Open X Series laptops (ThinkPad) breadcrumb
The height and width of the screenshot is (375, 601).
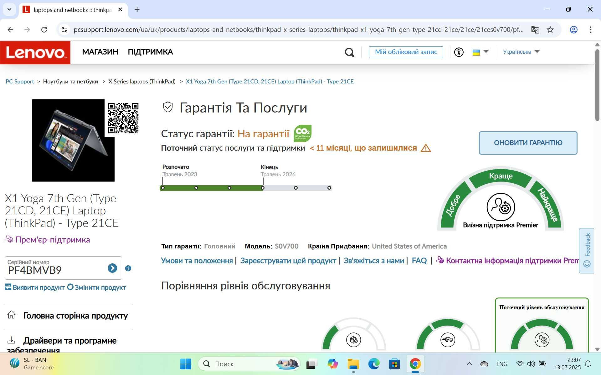142,82
